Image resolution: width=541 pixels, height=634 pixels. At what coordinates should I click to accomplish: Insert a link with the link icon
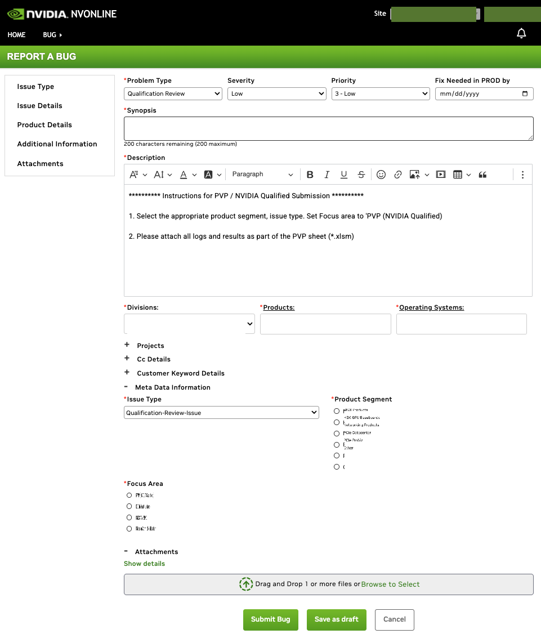(x=398, y=175)
